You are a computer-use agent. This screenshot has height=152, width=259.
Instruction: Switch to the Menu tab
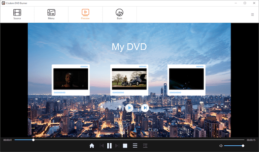tap(51, 14)
